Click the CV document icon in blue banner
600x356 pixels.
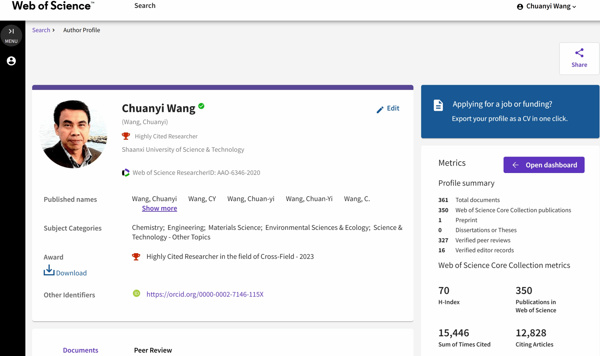[x=438, y=105]
